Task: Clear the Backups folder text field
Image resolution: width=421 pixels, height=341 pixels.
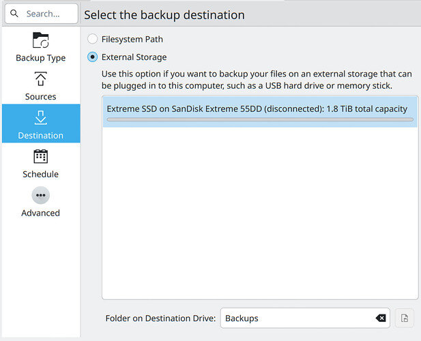Action: coord(381,318)
